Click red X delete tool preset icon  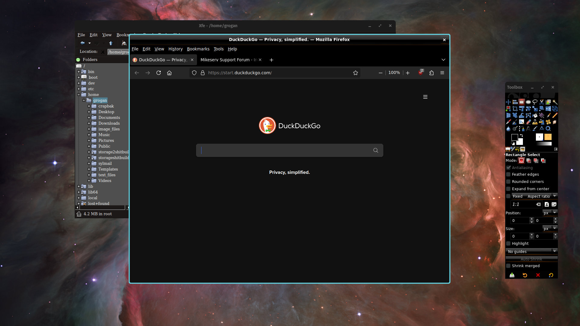pos(538,275)
